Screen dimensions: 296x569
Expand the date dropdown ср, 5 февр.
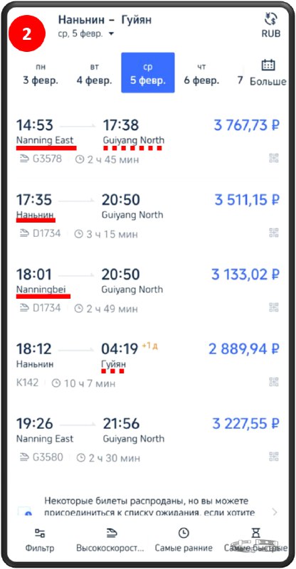point(86,33)
